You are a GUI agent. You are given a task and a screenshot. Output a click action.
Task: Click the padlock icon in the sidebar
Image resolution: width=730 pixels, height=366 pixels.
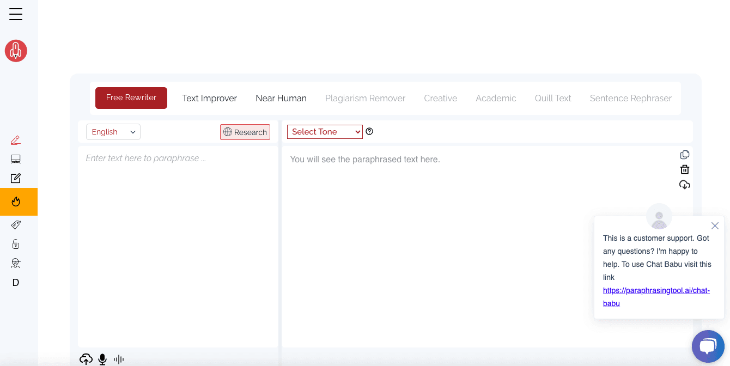pyautogui.click(x=15, y=243)
